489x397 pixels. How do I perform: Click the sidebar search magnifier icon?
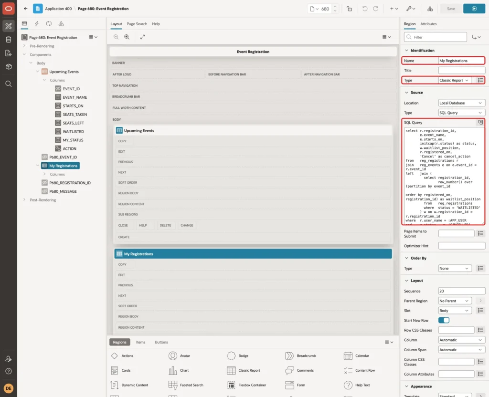click(9, 84)
